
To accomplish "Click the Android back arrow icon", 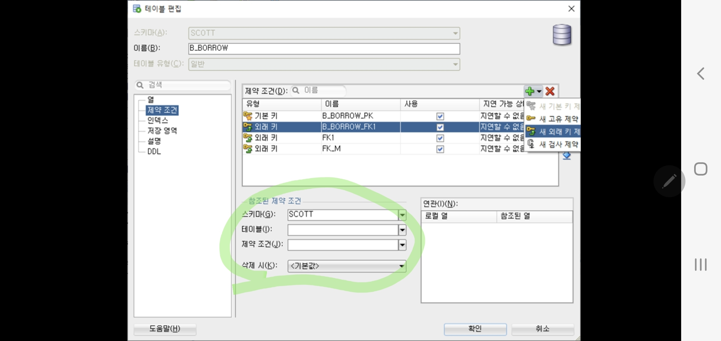I will (700, 74).
